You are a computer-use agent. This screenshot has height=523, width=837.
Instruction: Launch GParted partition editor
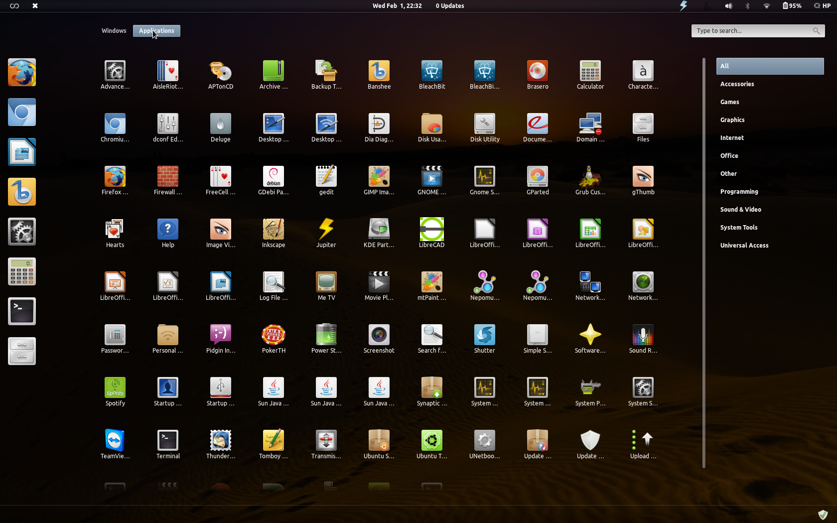(538, 181)
